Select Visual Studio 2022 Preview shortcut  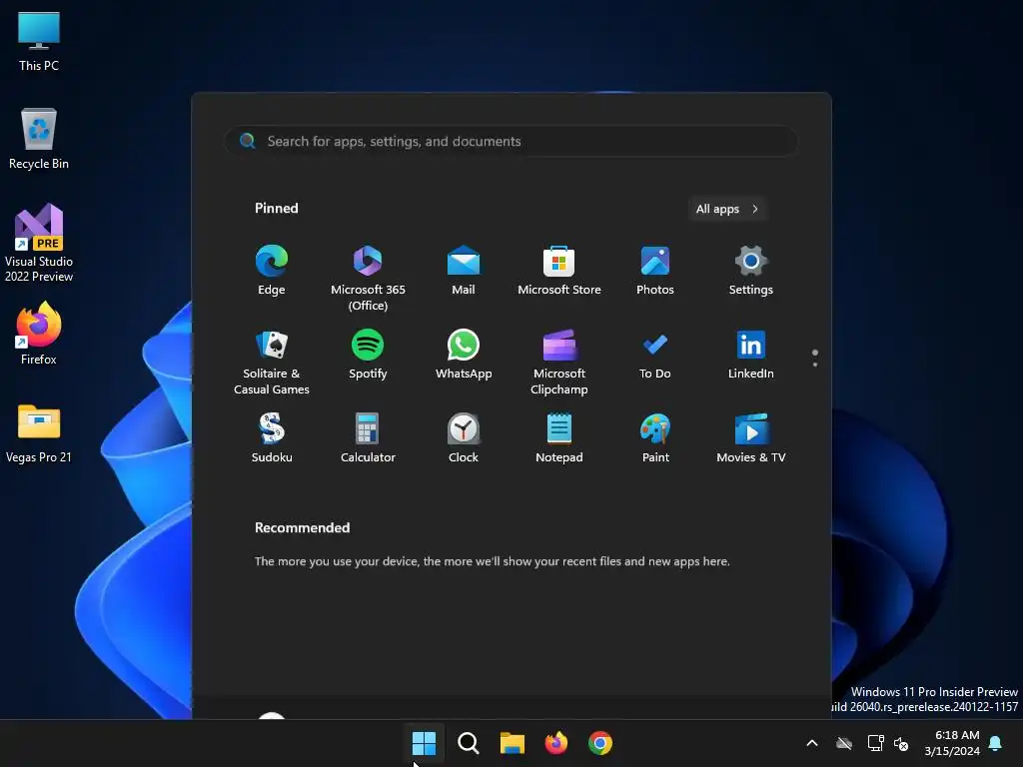pos(39,243)
